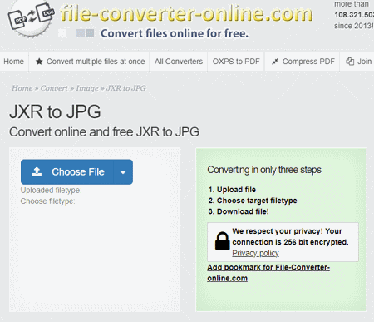Open the Home menu item
This screenshot has height=322, width=374.
coord(13,62)
